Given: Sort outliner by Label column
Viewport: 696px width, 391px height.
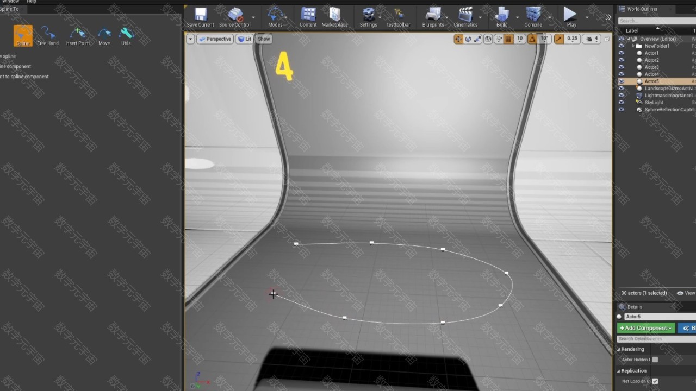Looking at the screenshot, I should (632, 30).
